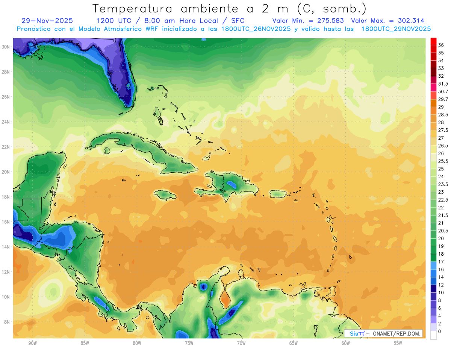Click the '1800UTC_29NOV2025' valid-until timestamp

[396, 29]
